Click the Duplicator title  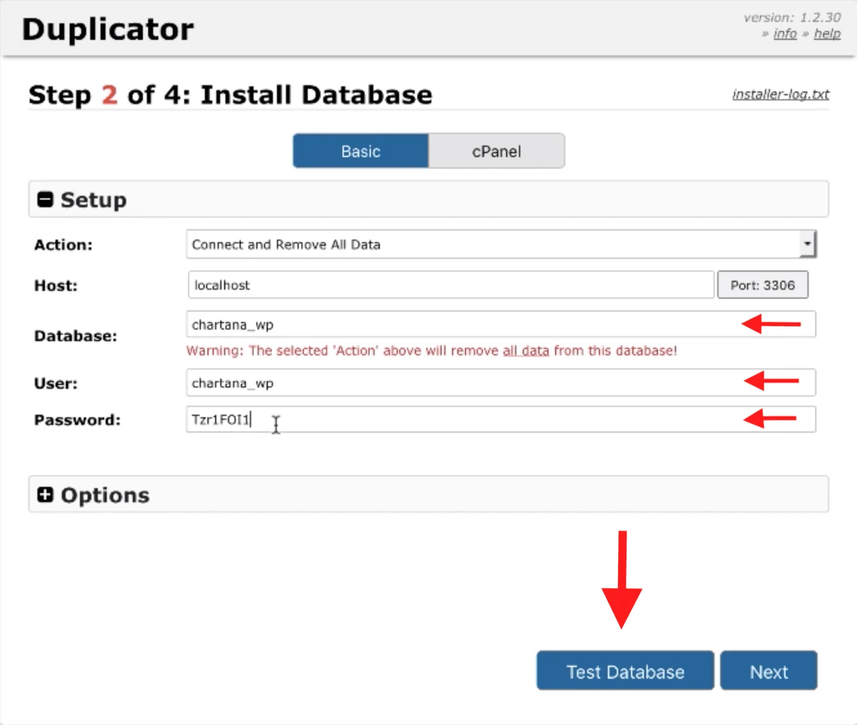click(x=108, y=30)
